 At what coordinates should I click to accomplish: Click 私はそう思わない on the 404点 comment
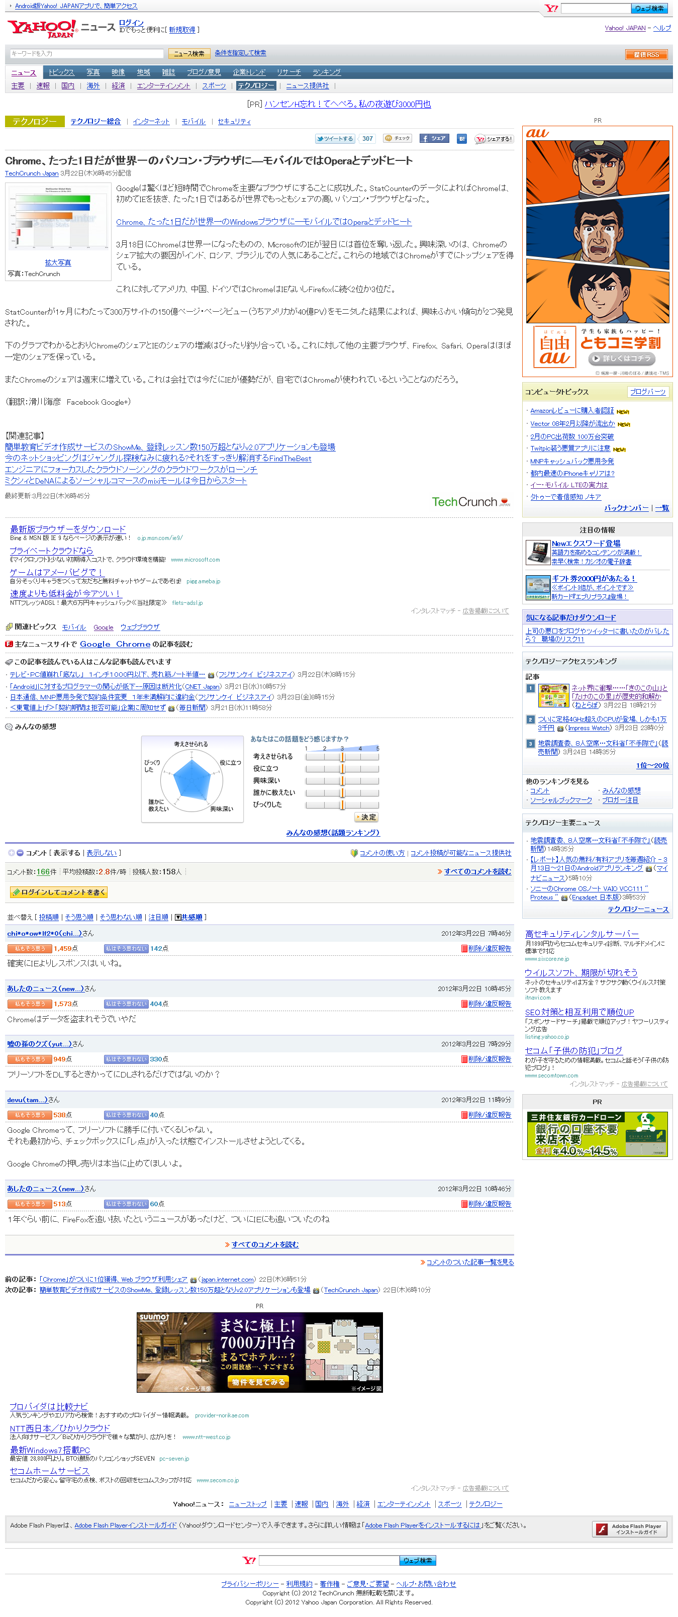(126, 1005)
